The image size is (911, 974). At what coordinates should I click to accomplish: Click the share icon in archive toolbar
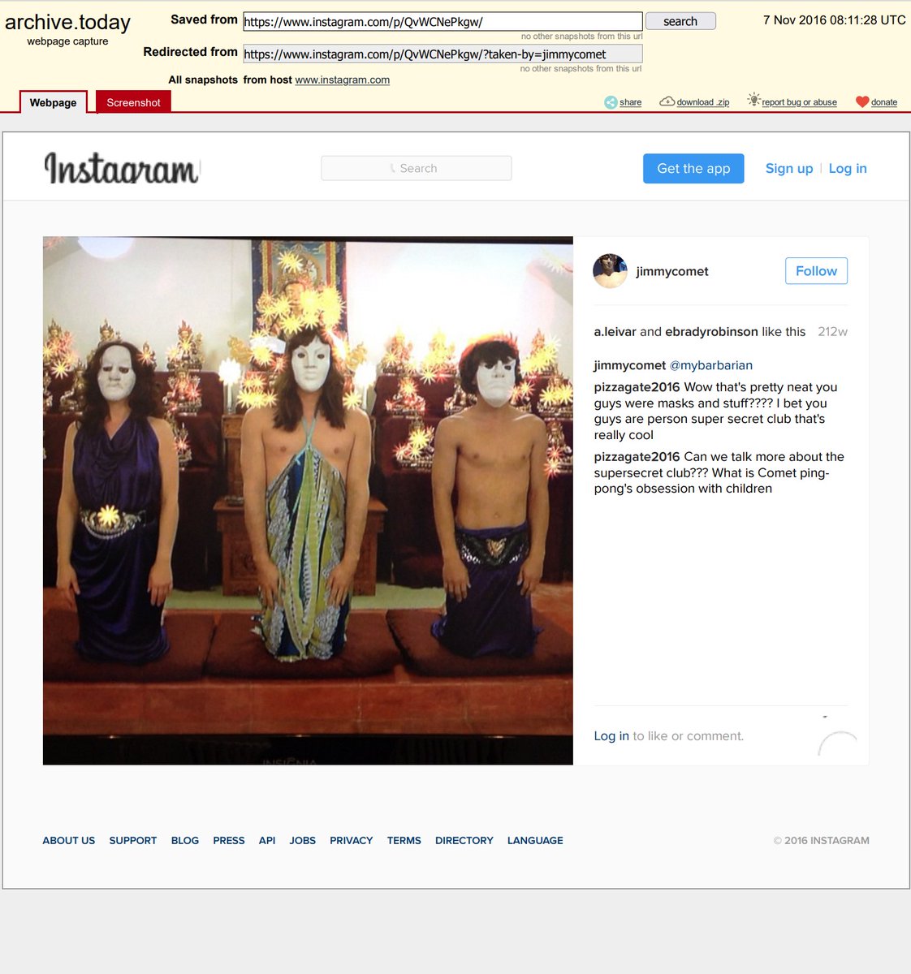pos(611,102)
